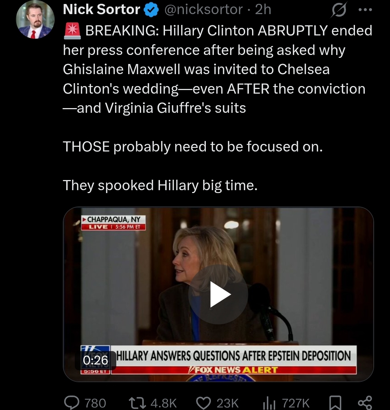Open the share icon
This screenshot has width=390, height=410.
pyautogui.click(x=365, y=403)
